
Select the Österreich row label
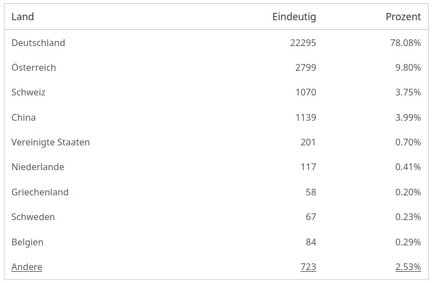34,67
